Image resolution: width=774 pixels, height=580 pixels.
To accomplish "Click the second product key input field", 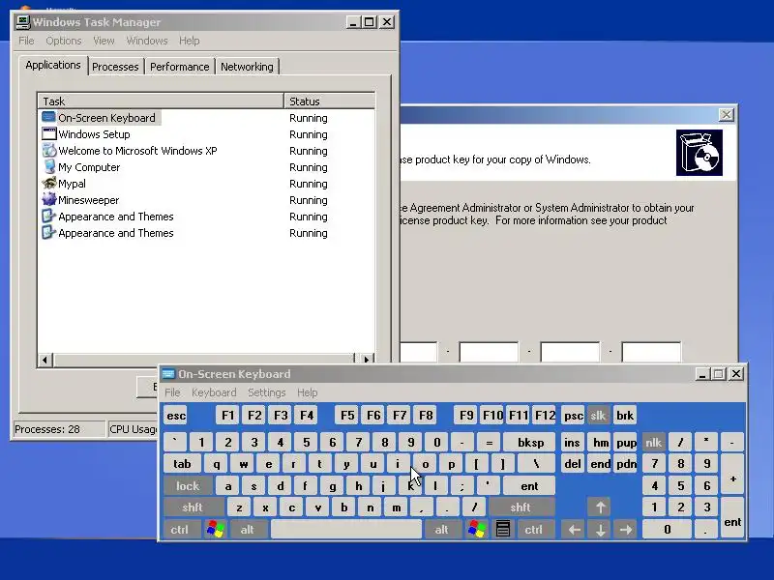I will coord(489,352).
